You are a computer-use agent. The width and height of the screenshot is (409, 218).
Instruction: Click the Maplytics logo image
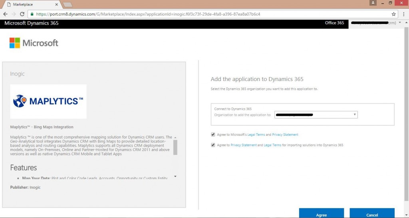48,101
